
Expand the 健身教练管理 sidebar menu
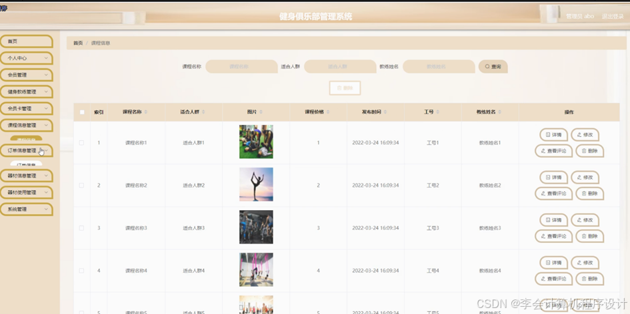(x=26, y=92)
